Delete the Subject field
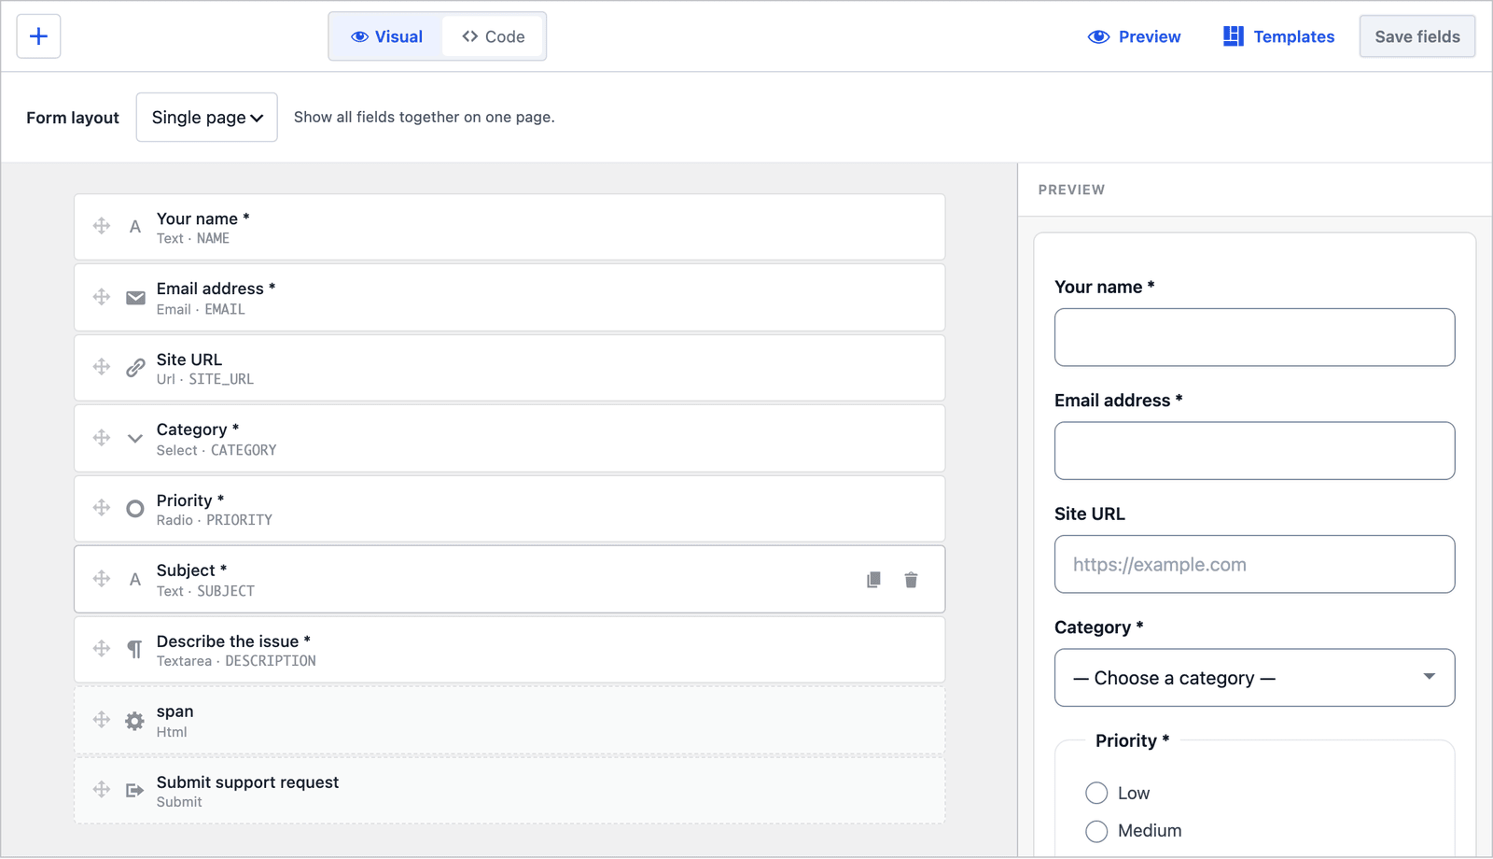The height and width of the screenshot is (859, 1493). 911,580
